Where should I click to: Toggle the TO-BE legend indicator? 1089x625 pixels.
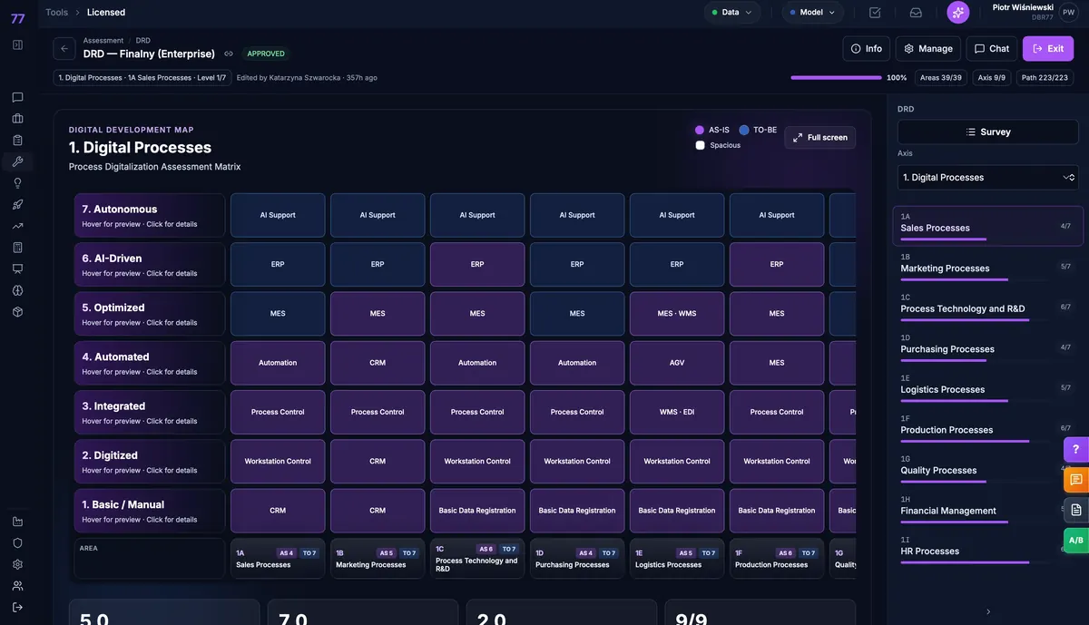point(744,130)
